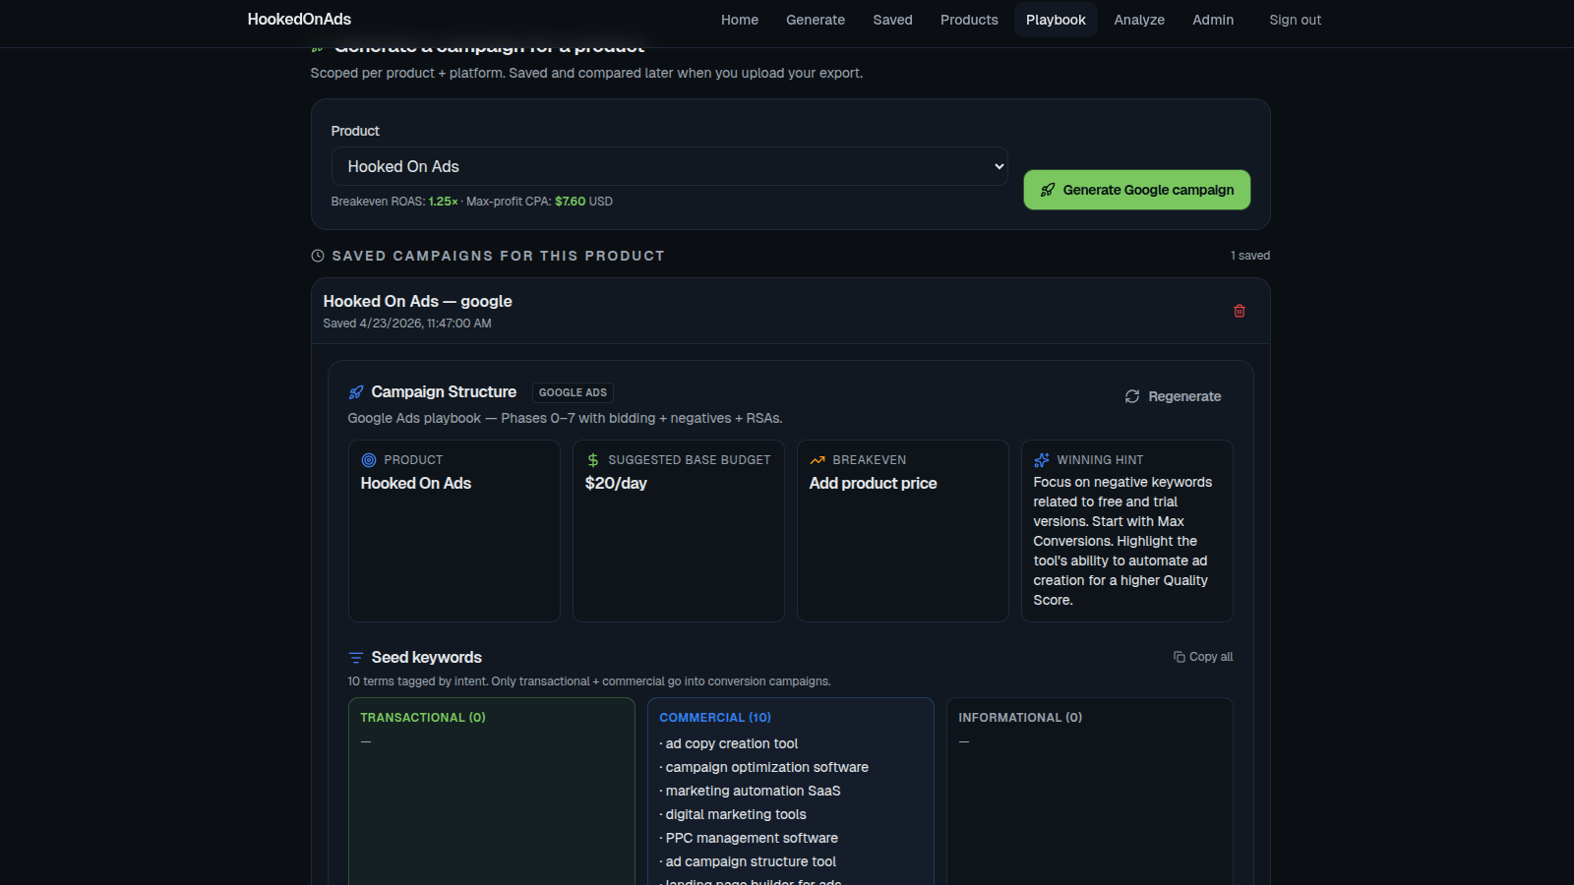
Task: Click Generate Google campaign button
Action: 1137,190
